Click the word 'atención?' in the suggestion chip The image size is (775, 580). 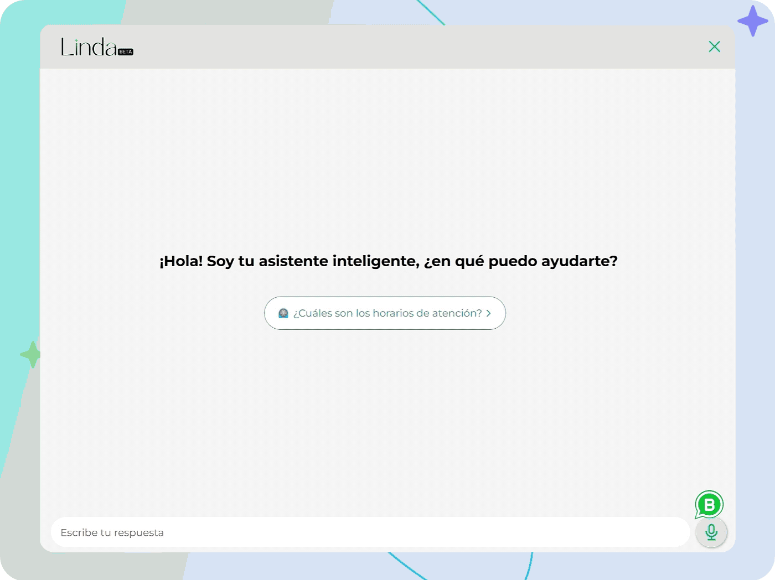coord(457,313)
